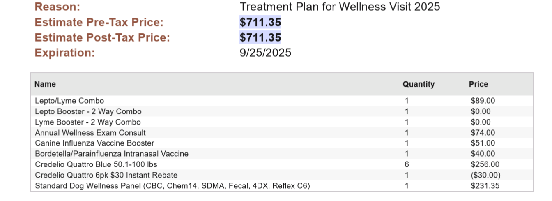Click the Name column header
This screenshot has width=552, height=201.
(45, 84)
